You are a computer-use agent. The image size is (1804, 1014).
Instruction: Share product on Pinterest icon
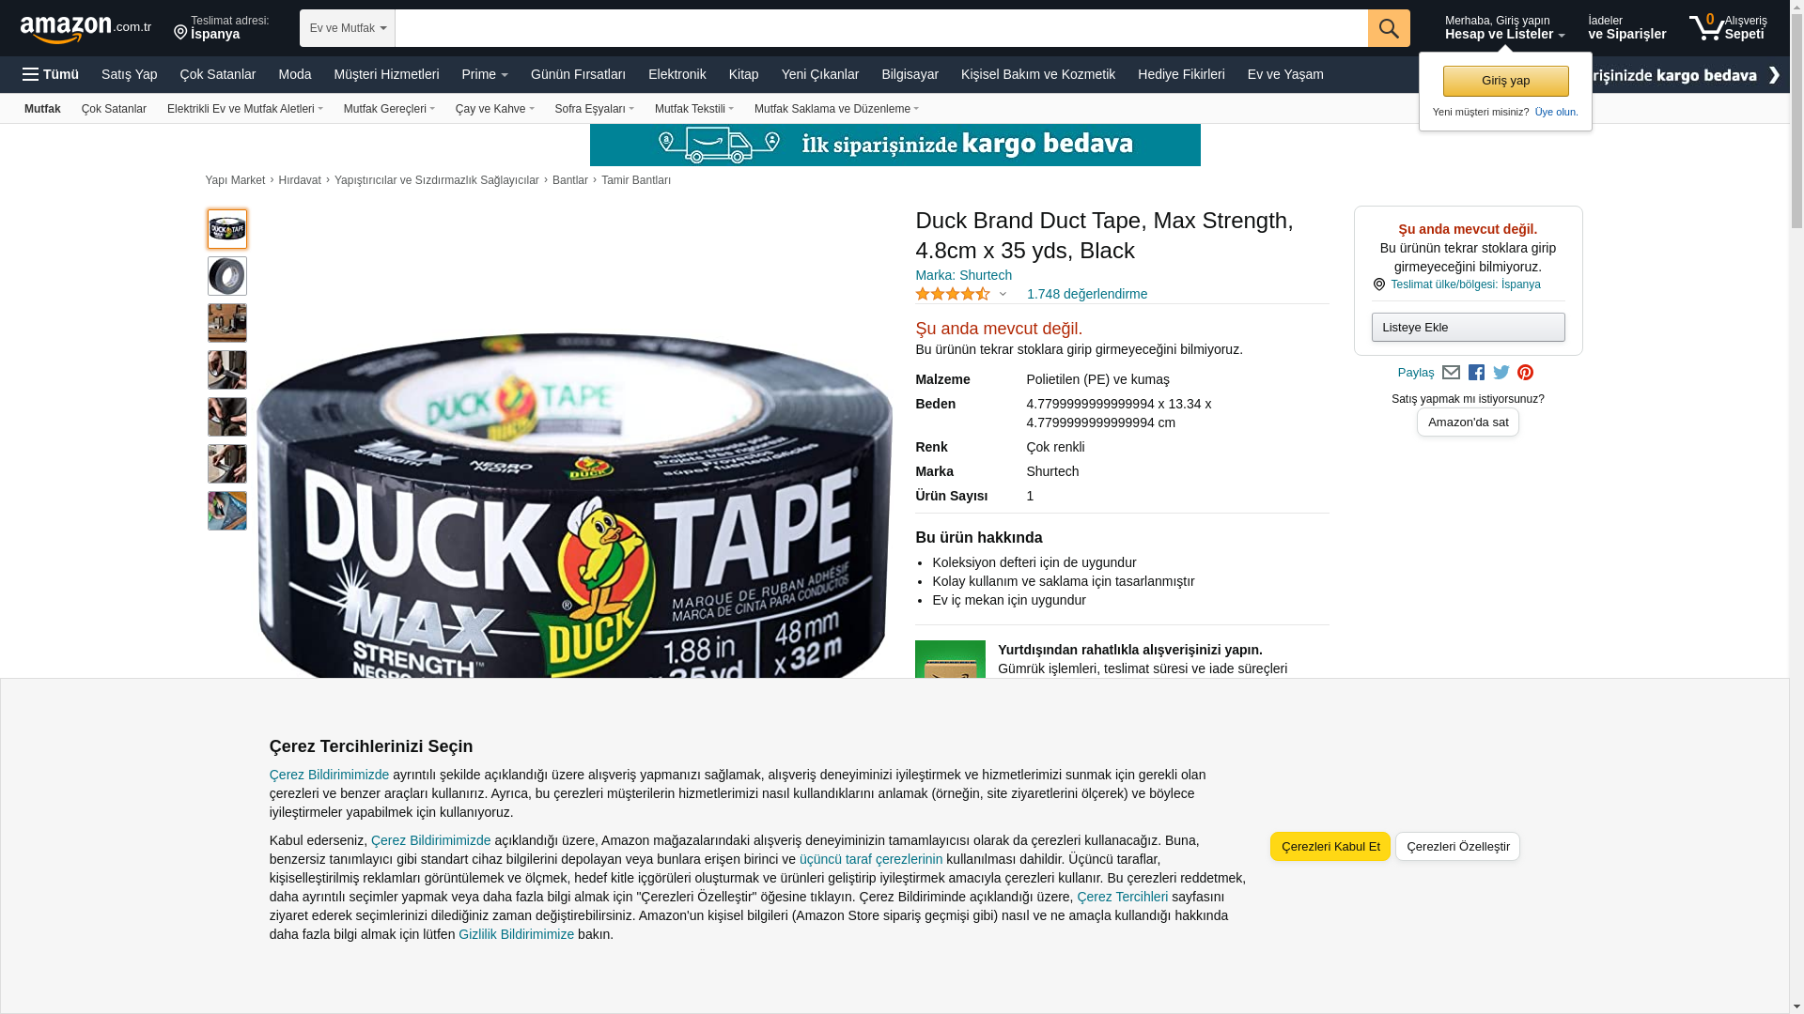[1525, 373]
